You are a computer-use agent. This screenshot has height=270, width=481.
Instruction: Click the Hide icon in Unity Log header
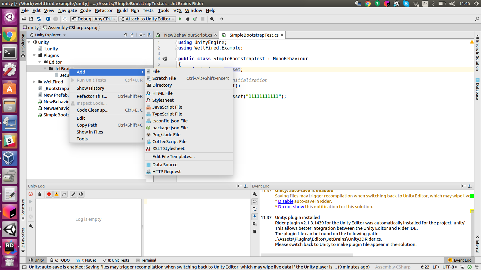[246, 186]
